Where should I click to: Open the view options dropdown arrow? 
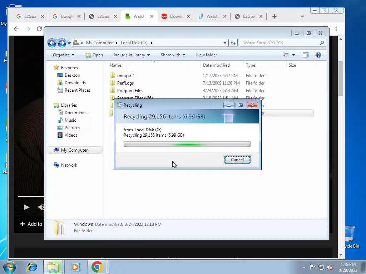coord(294,55)
